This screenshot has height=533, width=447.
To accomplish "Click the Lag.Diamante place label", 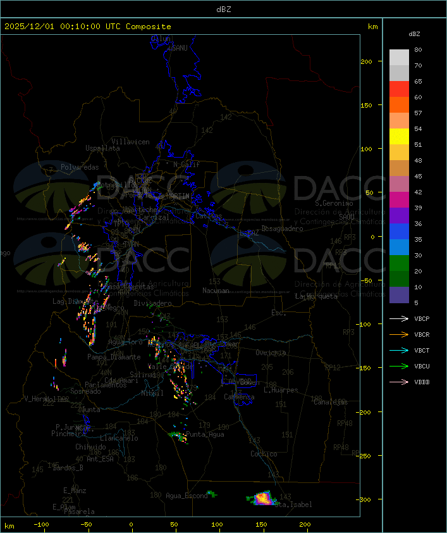I will (75, 301).
